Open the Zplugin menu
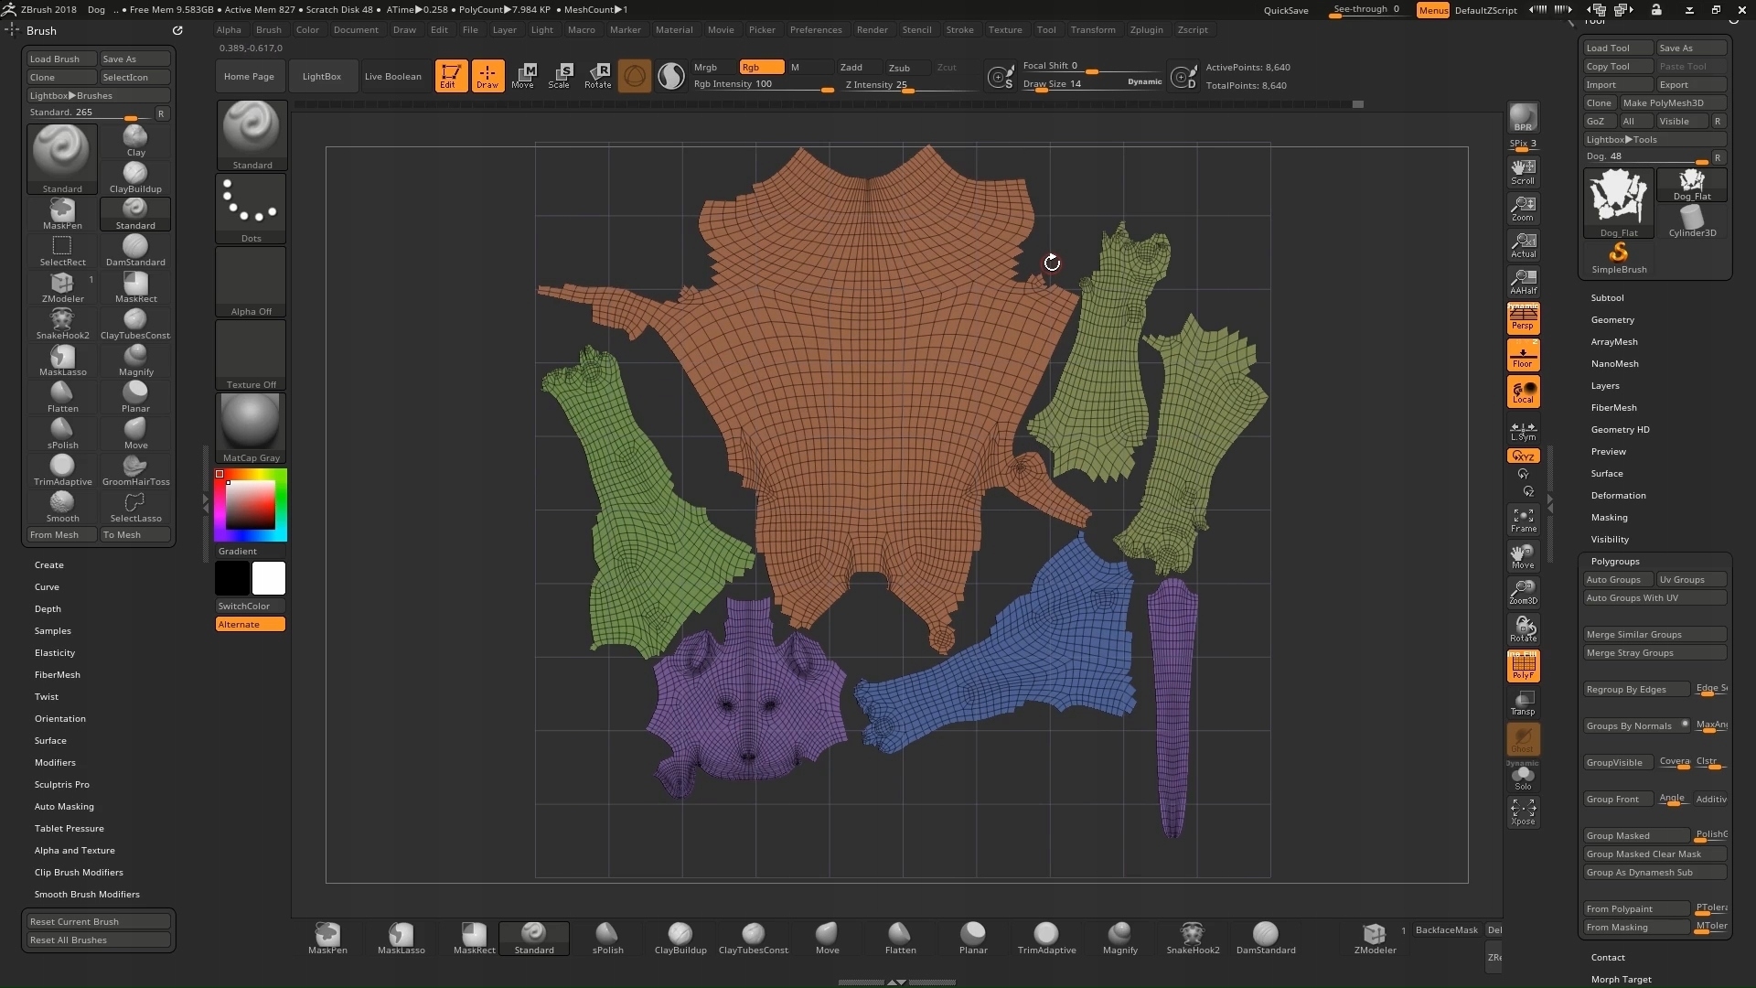 tap(1146, 29)
